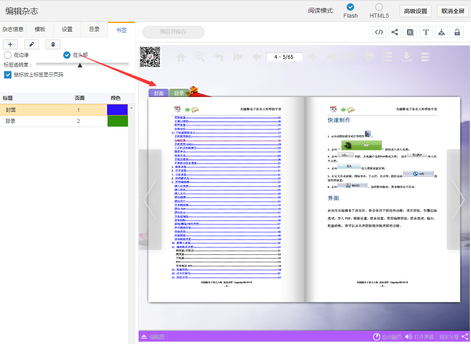Click the 打开声音 label

point(424,337)
